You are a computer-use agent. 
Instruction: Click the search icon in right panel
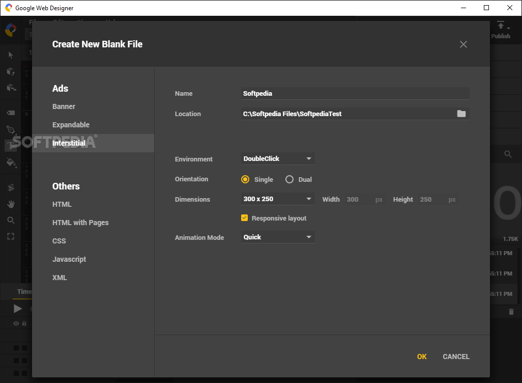click(x=508, y=154)
